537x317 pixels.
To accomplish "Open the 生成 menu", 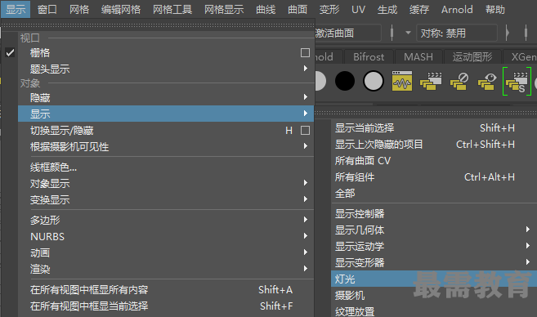I will point(387,9).
